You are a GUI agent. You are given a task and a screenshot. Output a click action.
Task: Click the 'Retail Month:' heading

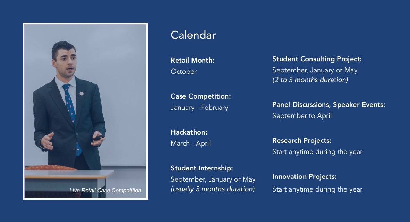193,60
